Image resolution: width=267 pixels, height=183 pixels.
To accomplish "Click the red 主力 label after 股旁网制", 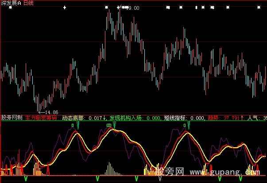I will click(41, 118).
